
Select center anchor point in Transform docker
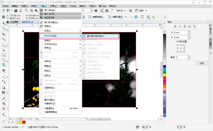[x=181, y=48]
